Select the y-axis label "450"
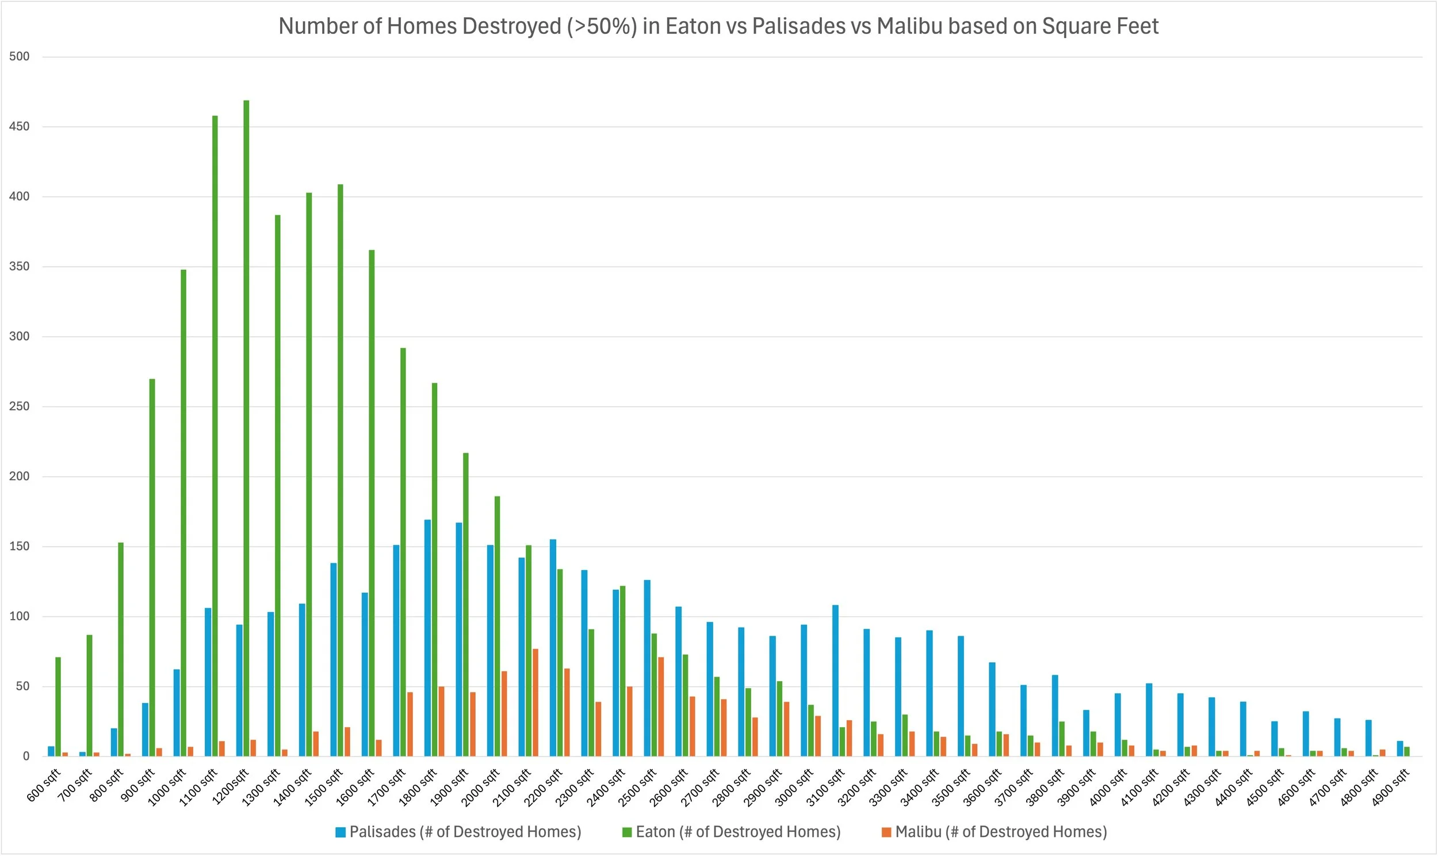Screen dimensions: 1438x856 19,127
